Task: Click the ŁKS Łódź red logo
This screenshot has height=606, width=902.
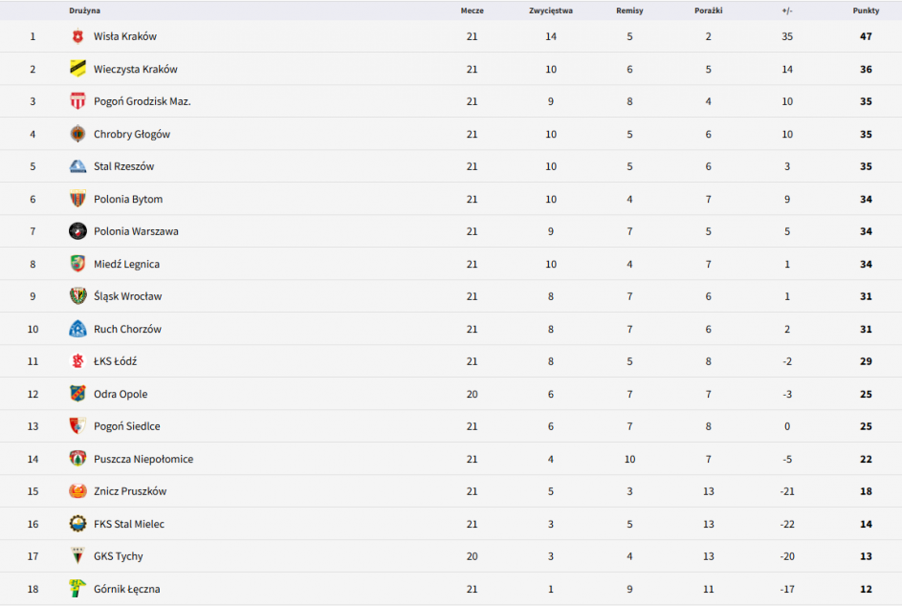Action: click(77, 361)
